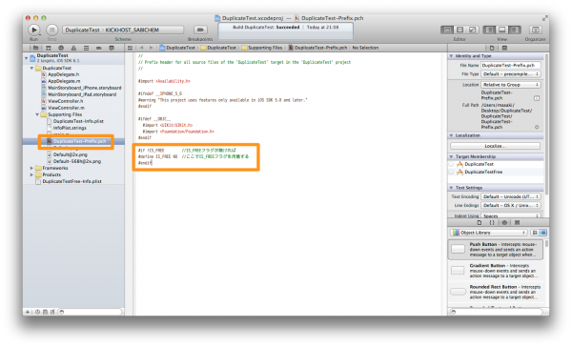572x347 pixels.
Task: Edit the File Name field
Action: 510,65
